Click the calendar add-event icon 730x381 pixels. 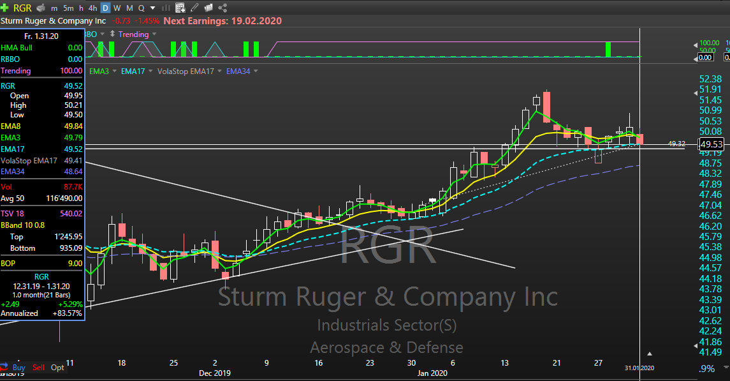pos(180,8)
